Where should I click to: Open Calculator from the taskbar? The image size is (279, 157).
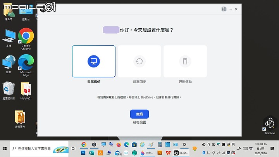coord(160,145)
